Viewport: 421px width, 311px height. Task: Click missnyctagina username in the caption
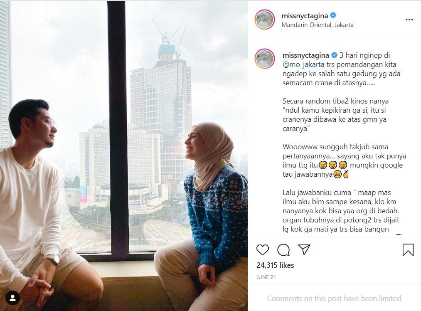tap(306, 55)
